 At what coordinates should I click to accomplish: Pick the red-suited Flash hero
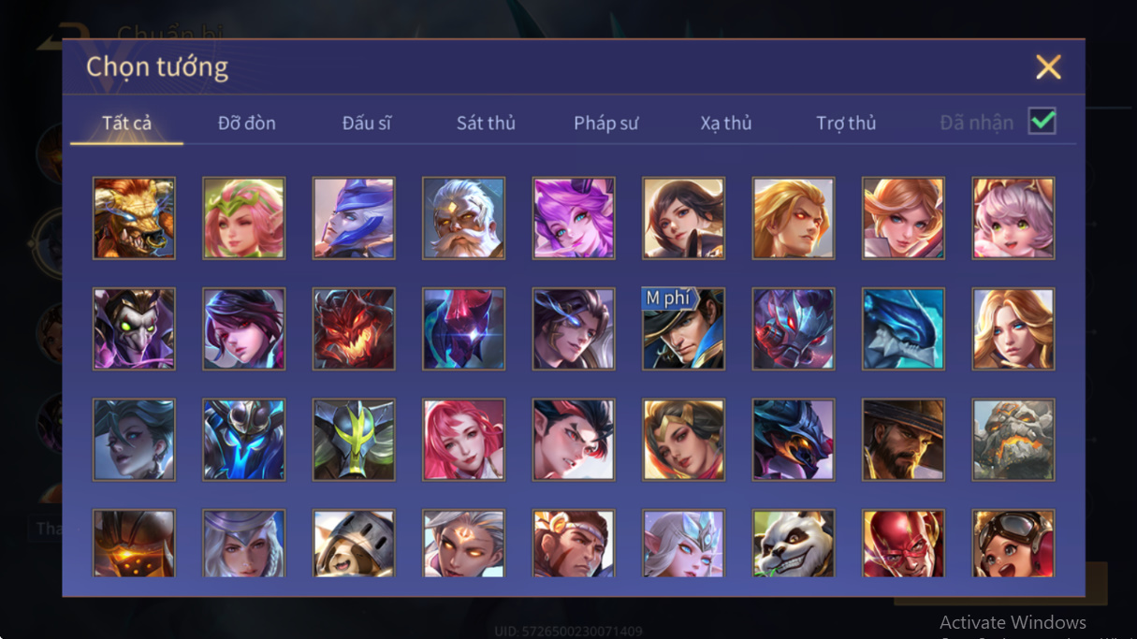point(903,544)
